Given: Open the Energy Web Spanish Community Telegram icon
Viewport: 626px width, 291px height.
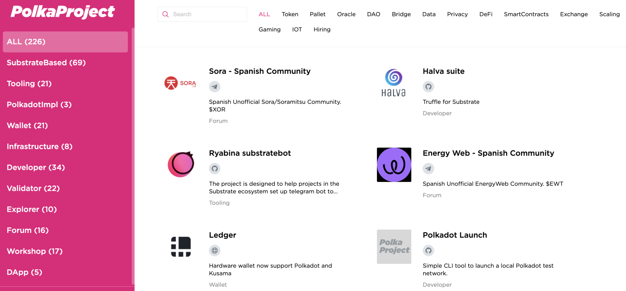Looking at the screenshot, I should click(428, 169).
